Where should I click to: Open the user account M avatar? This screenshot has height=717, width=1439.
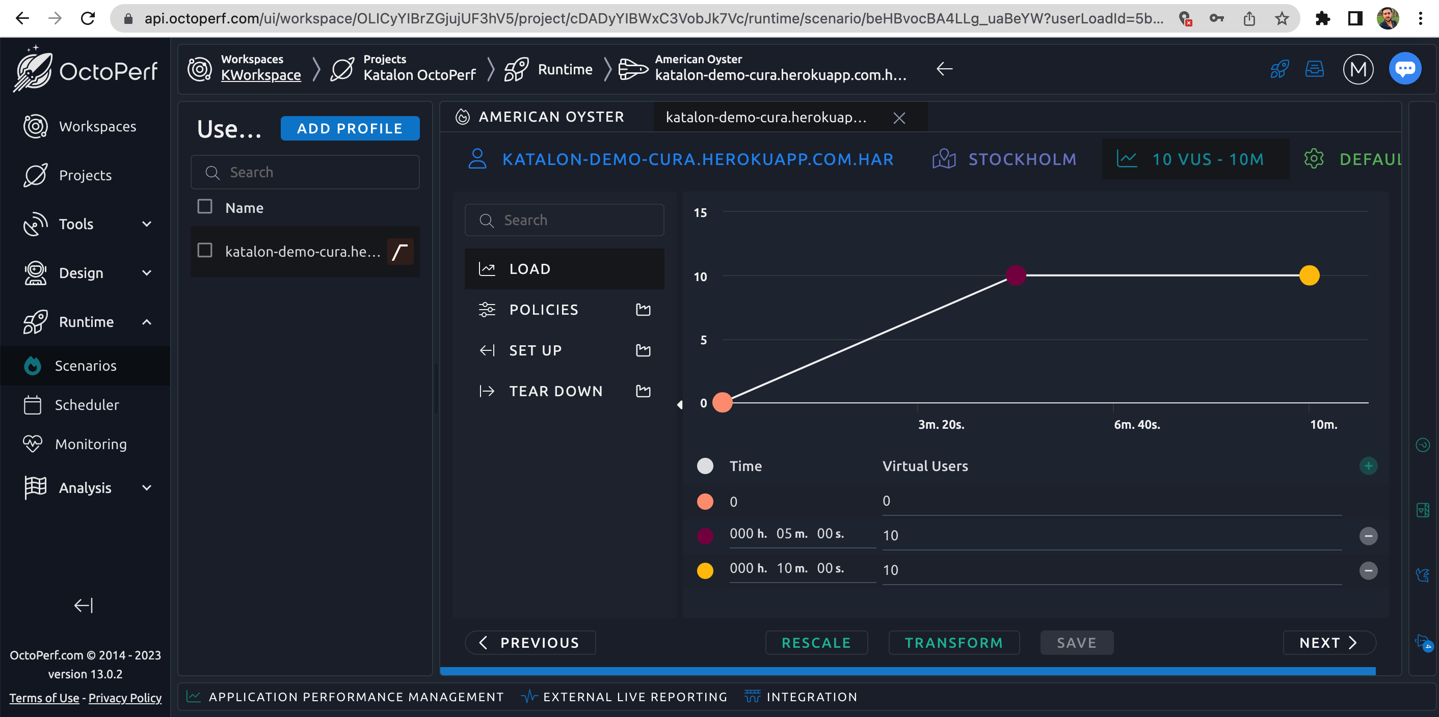click(x=1357, y=69)
